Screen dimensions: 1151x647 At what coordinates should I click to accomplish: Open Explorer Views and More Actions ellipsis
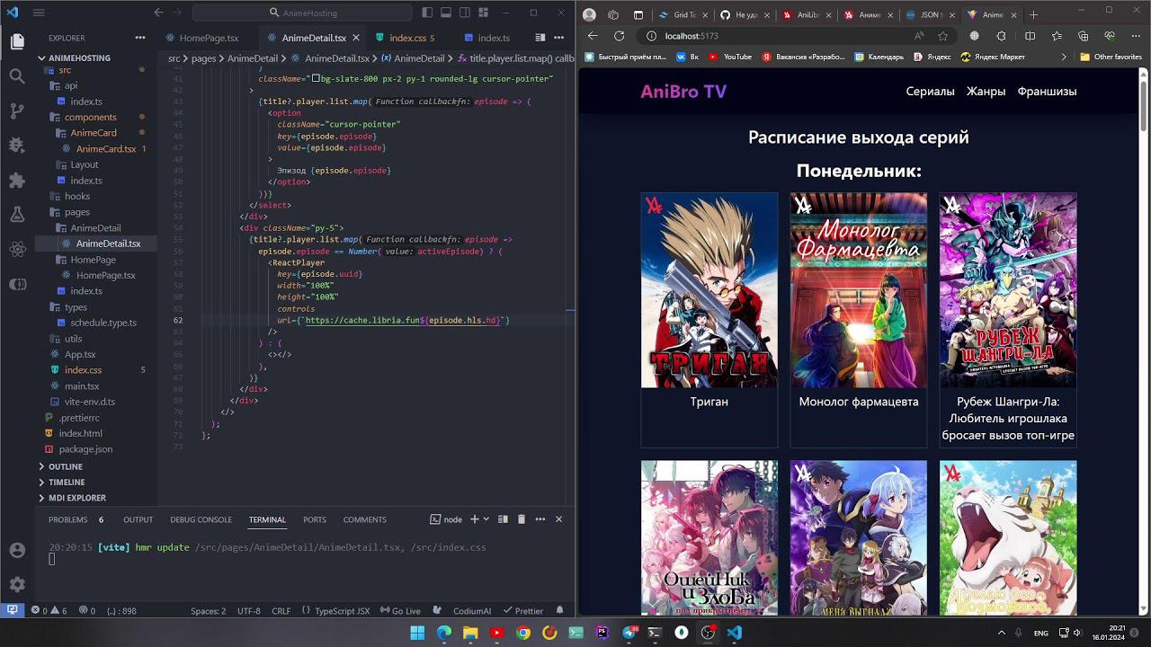140,38
